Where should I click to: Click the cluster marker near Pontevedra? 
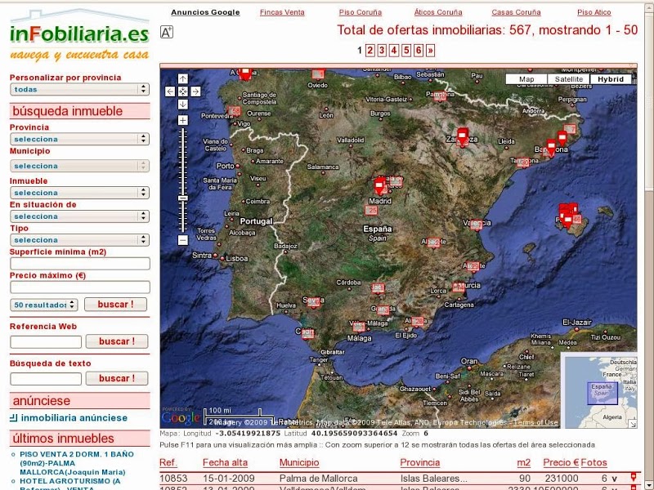tap(235, 111)
